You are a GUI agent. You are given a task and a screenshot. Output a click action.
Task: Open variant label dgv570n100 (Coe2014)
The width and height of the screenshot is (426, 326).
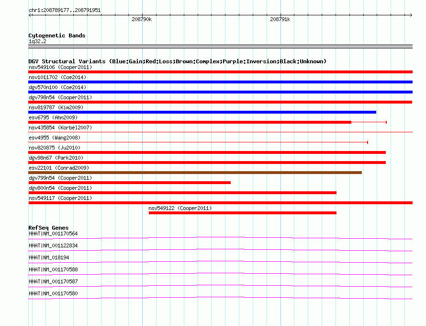(57, 87)
